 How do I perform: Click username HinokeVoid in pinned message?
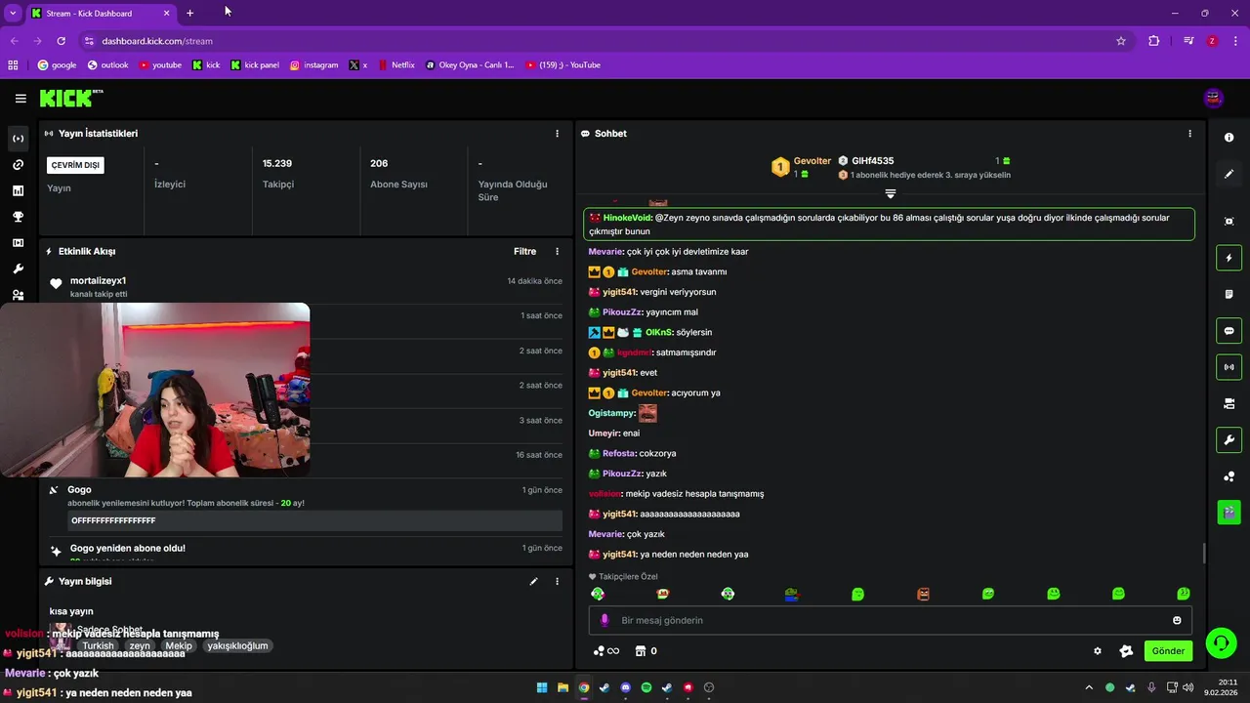click(627, 218)
